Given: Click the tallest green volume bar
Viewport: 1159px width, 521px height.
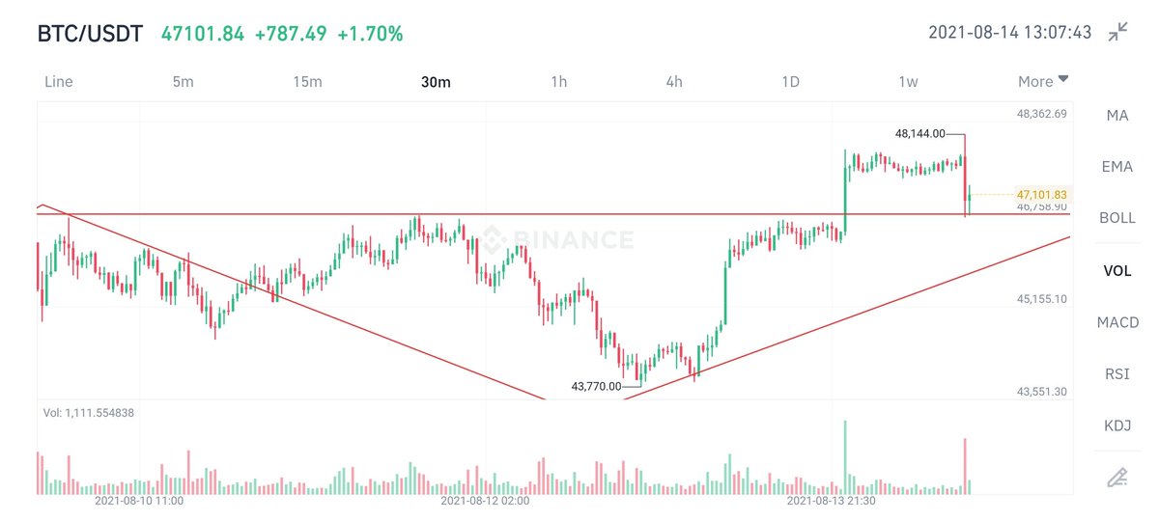Looking at the screenshot, I should [845, 457].
